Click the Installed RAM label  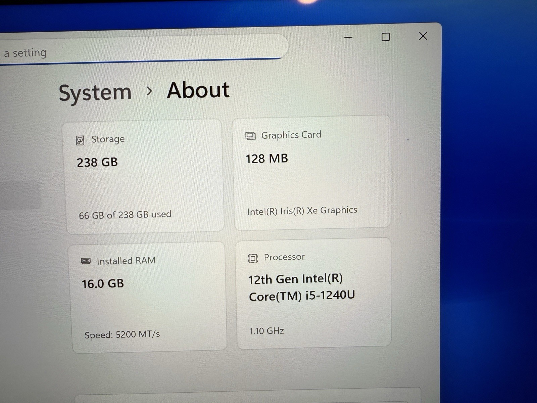126,261
